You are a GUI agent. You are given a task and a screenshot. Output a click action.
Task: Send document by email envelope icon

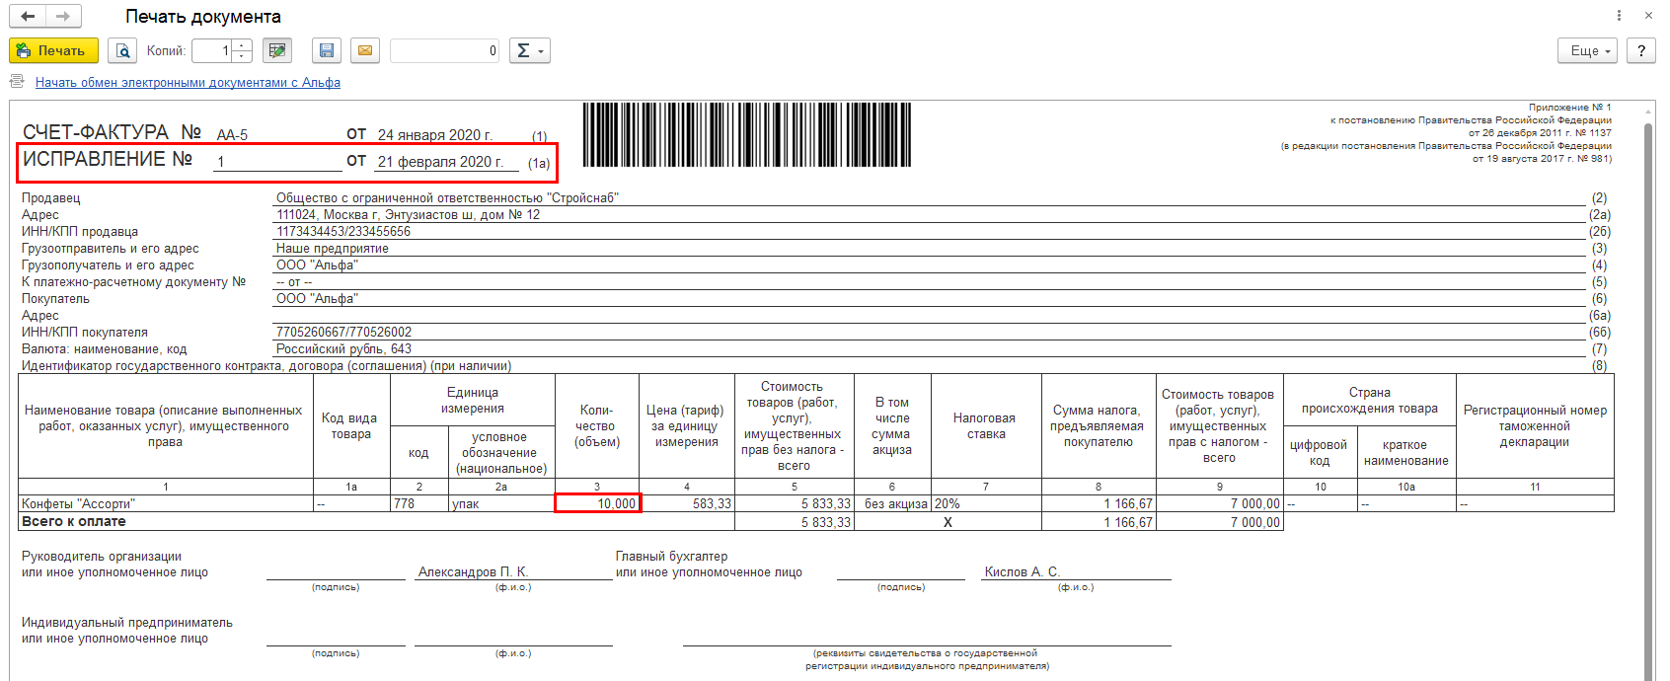365,50
